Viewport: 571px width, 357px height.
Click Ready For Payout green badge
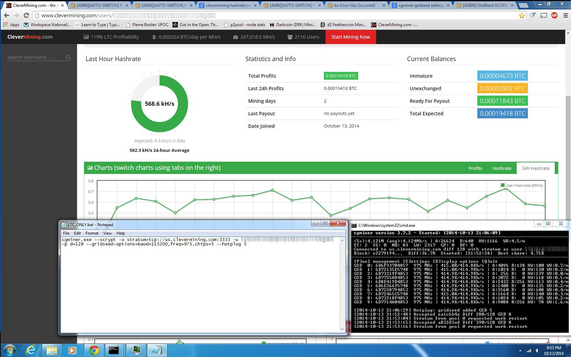point(502,101)
